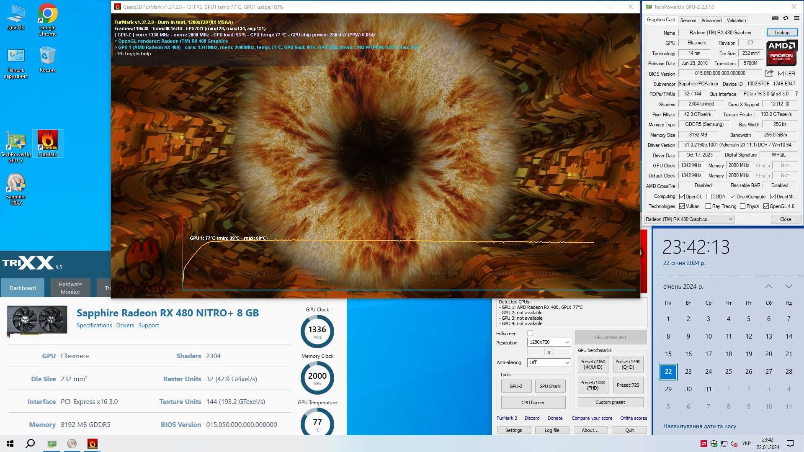Image resolution: width=804 pixels, height=452 pixels.
Task: Switch to the Advanced tab
Action: point(711,20)
